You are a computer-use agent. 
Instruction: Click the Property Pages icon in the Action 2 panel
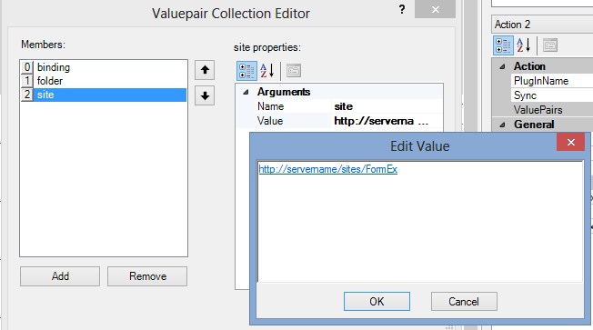(550, 45)
